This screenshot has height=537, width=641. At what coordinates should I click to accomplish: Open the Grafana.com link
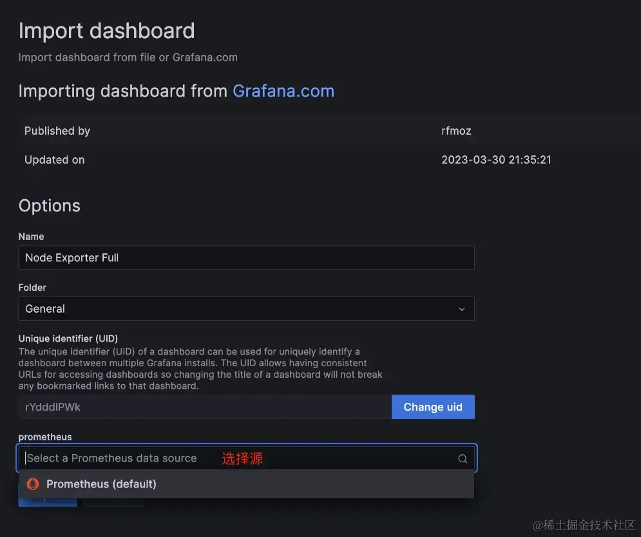[283, 91]
